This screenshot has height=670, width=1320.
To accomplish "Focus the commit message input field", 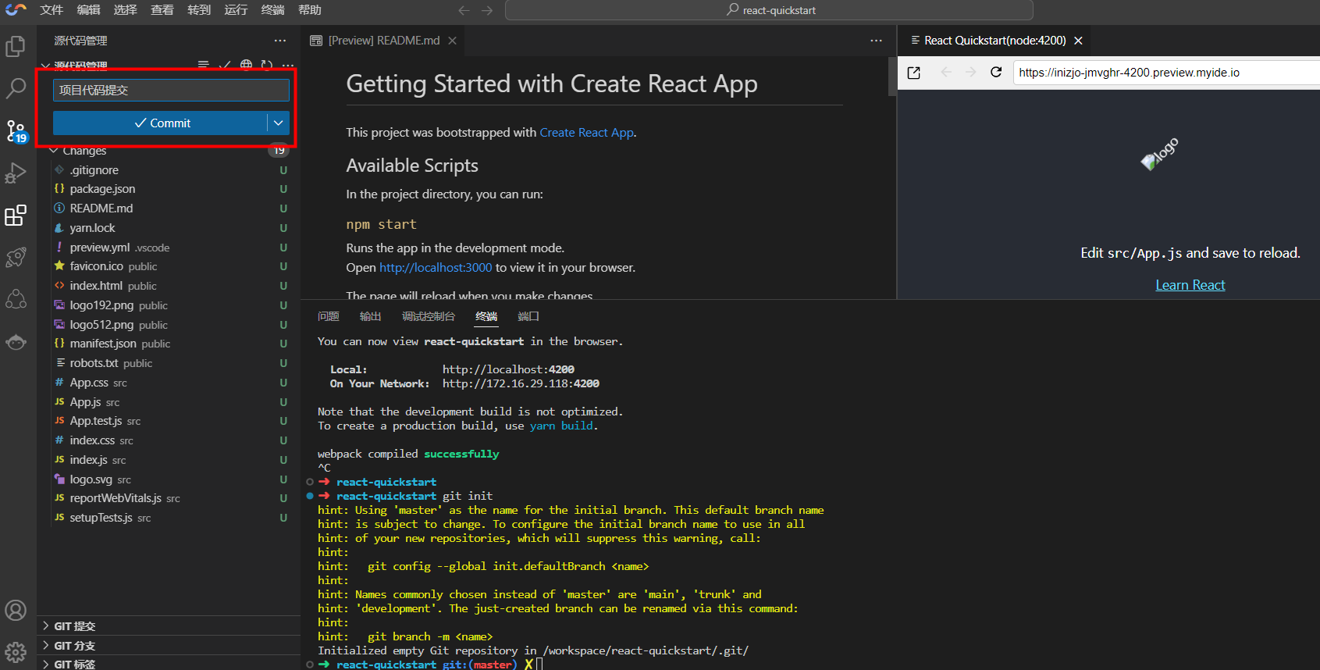I will (171, 90).
